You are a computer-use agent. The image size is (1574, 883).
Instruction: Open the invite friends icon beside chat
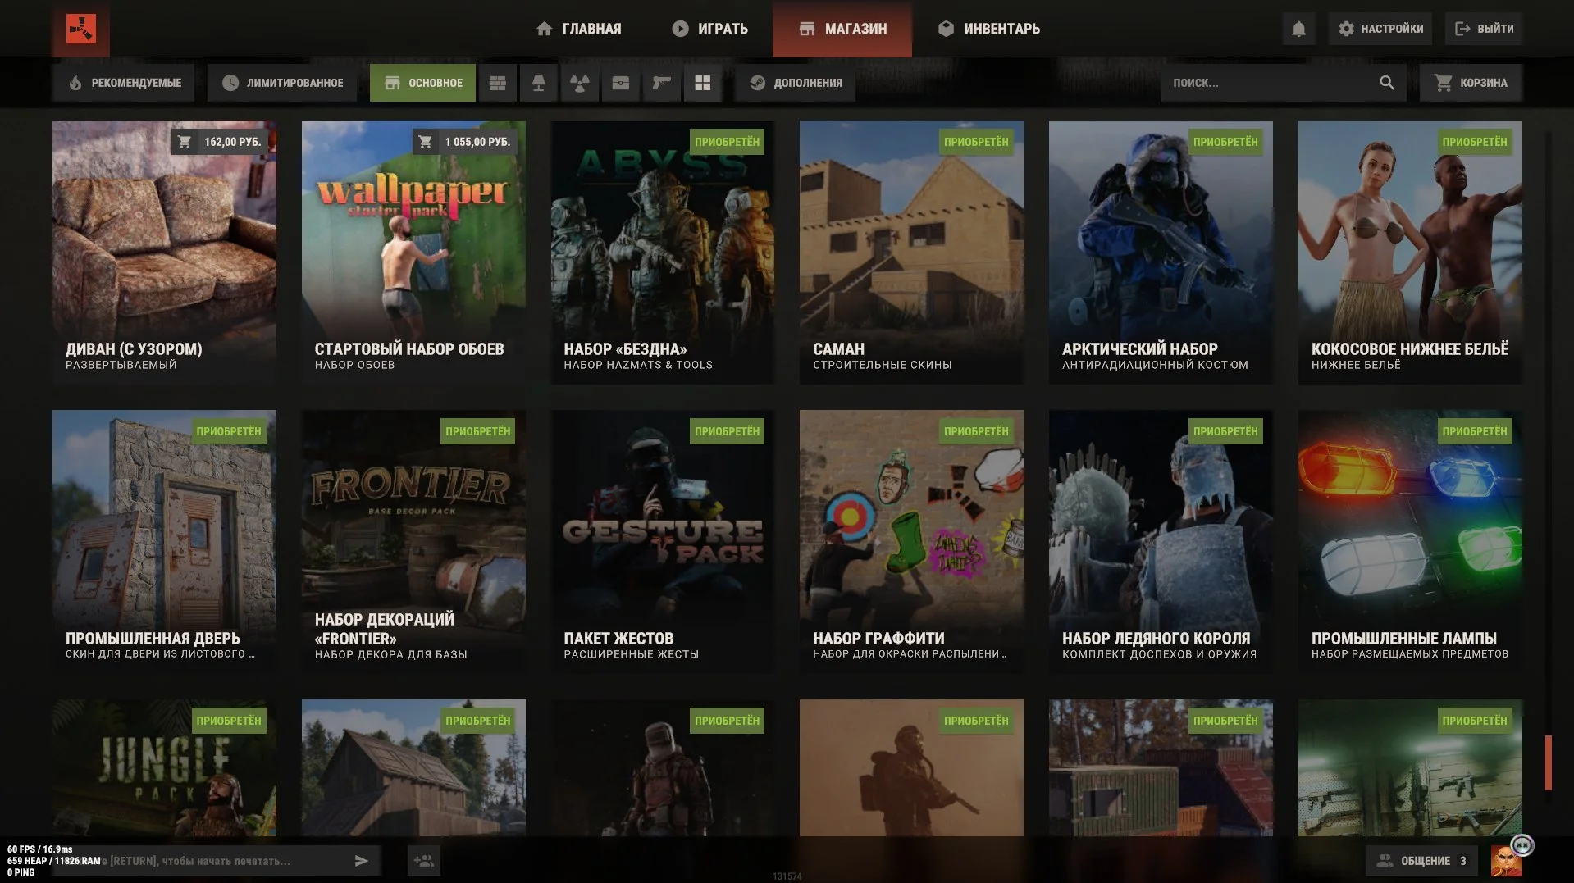424,861
